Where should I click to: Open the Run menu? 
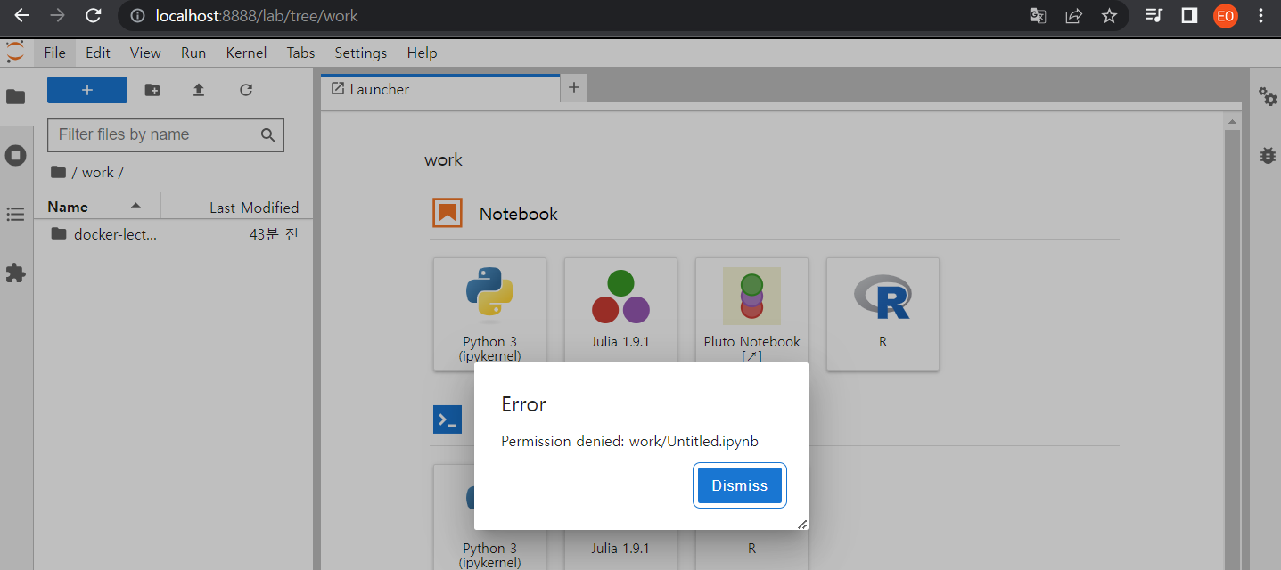point(193,53)
